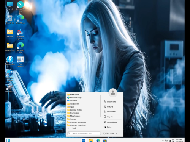Screen dimensions: 190x142
Task: Open the Windows Update desktop shortcut
Action: [x=21, y=34]
